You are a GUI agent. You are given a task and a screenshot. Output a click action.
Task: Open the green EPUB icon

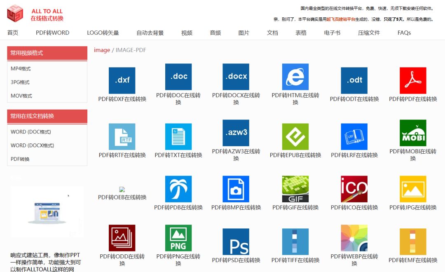click(x=295, y=136)
